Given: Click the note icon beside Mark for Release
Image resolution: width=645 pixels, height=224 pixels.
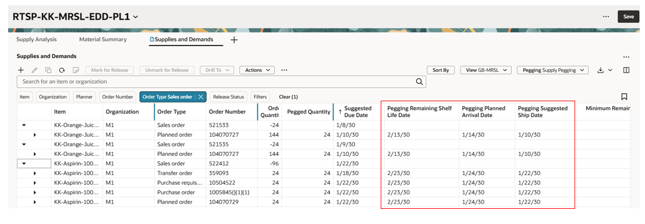Looking at the screenshot, I should pos(76,70).
